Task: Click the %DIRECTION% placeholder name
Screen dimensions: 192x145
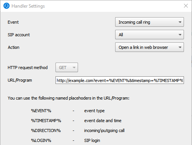Action: (46, 130)
